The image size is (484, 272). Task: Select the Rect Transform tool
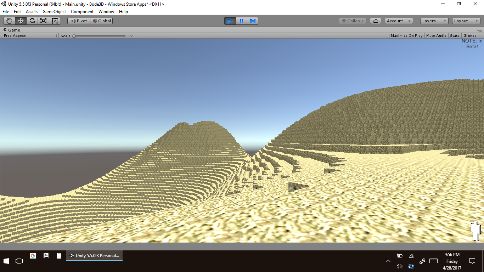click(x=55, y=21)
